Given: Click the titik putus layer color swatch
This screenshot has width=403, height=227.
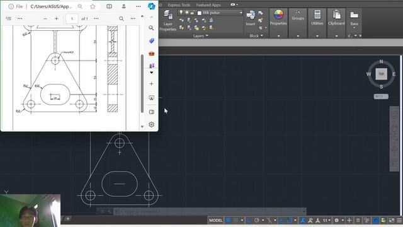Looking at the screenshot, I should (199, 13).
